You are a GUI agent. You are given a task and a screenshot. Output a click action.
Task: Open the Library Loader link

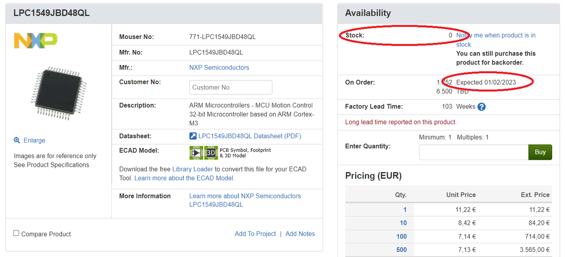(192, 169)
